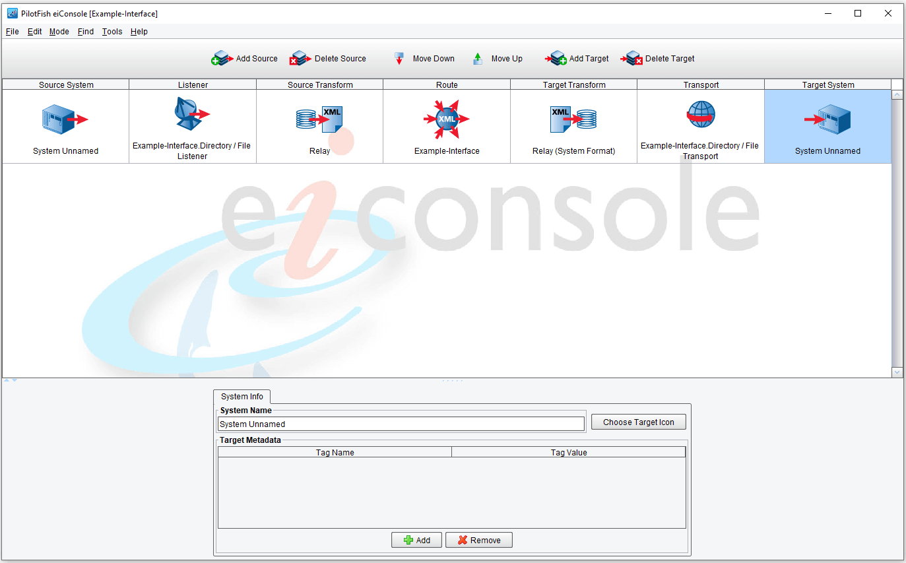The height and width of the screenshot is (563, 906).
Task: Select the Target System server icon
Action: tap(827, 119)
